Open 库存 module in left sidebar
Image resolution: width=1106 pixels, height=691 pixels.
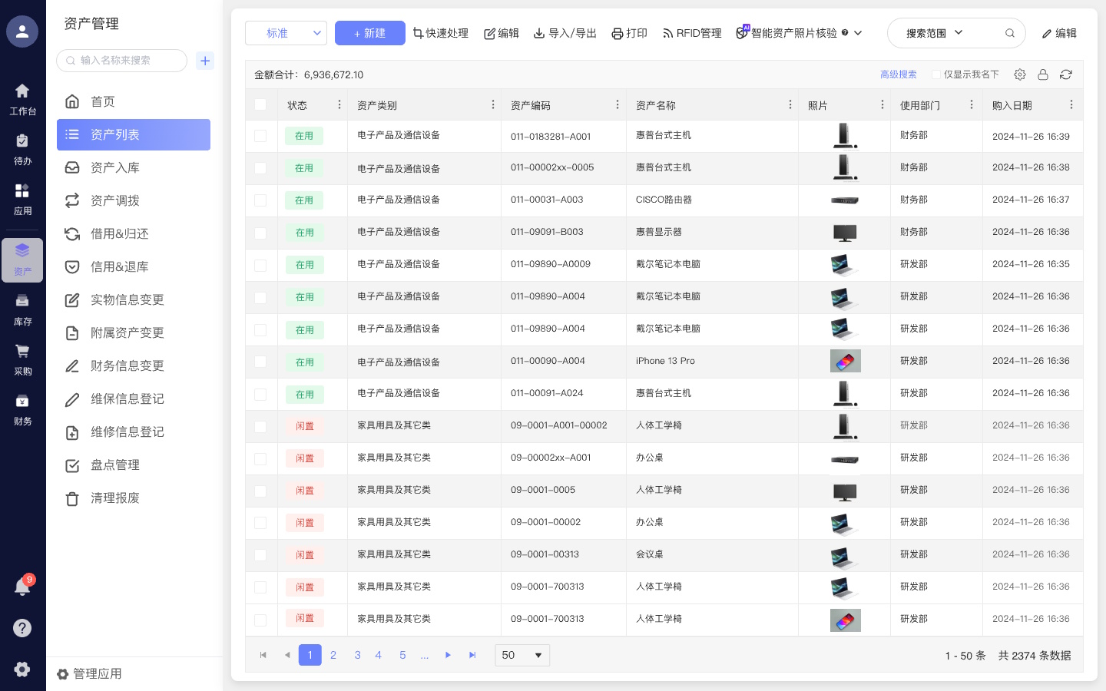point(22,309)
